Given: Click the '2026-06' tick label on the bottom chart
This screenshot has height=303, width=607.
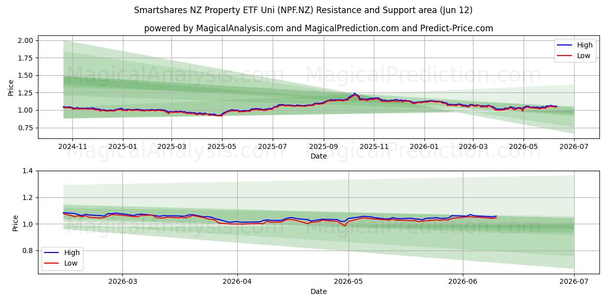Looking at the screenshot, I should (463, 282).
